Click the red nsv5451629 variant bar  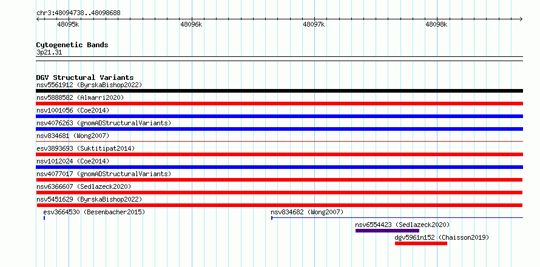(x=279, y=205)
